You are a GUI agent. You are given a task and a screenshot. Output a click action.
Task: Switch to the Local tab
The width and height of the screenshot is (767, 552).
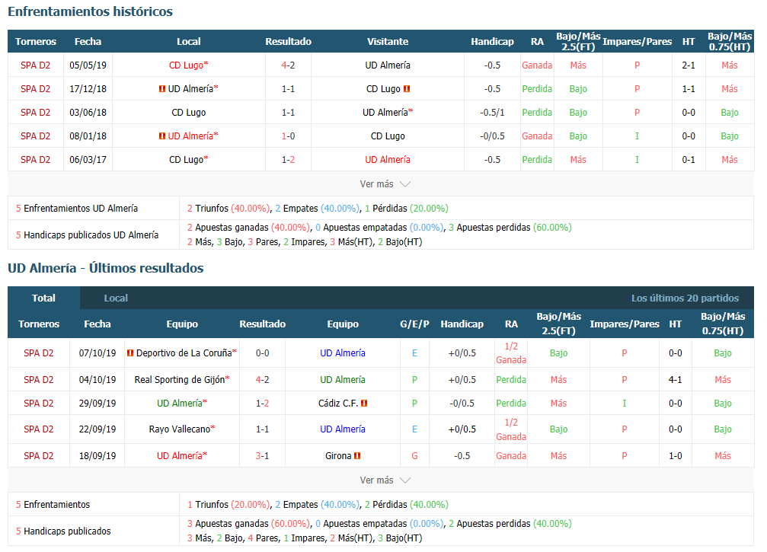[x=116, y=298]
